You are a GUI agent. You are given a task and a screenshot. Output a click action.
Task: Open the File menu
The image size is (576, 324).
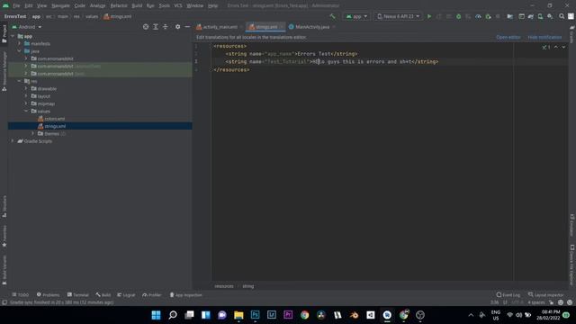(16, 6)
